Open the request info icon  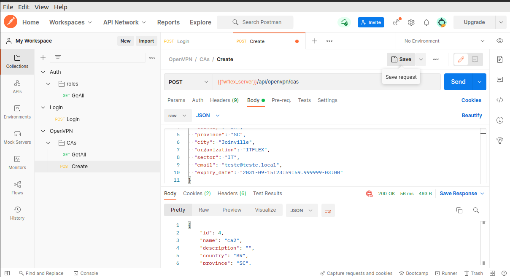(x=500, y=120)
